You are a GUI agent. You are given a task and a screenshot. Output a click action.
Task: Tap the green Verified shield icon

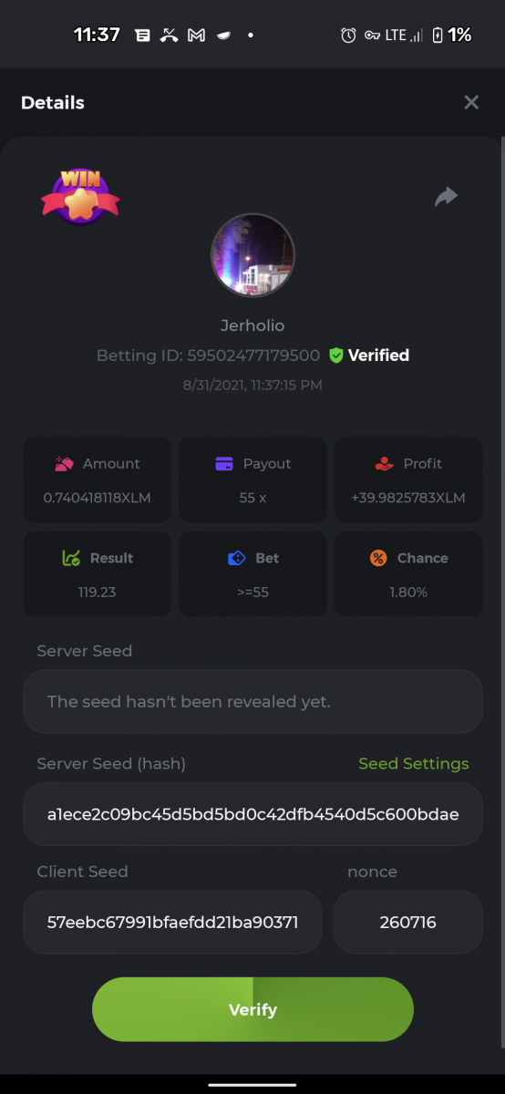tap(336, 356)
